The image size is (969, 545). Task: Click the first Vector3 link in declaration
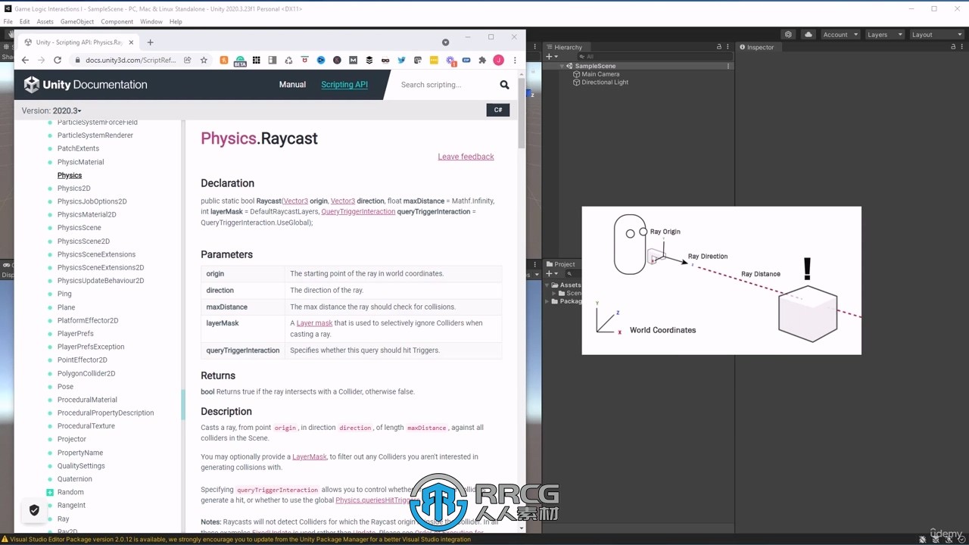(x=296, y=201)
